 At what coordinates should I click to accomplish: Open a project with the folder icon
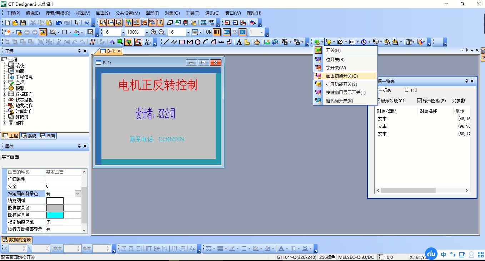click(x=15, y=23)
